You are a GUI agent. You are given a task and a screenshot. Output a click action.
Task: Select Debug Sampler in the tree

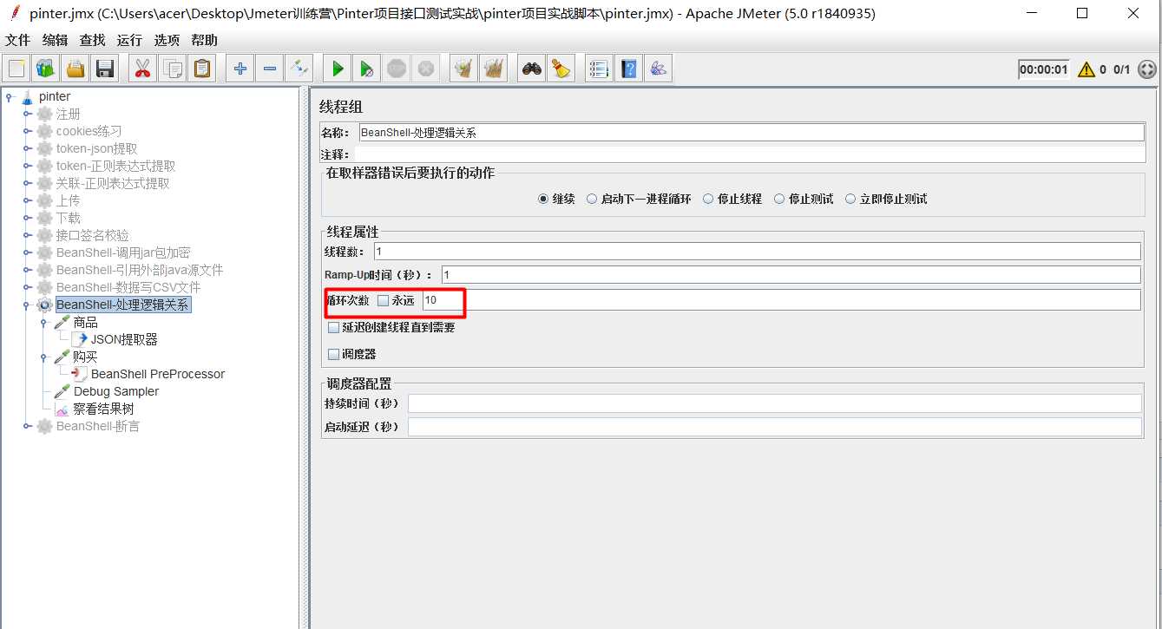coord(116,391)
